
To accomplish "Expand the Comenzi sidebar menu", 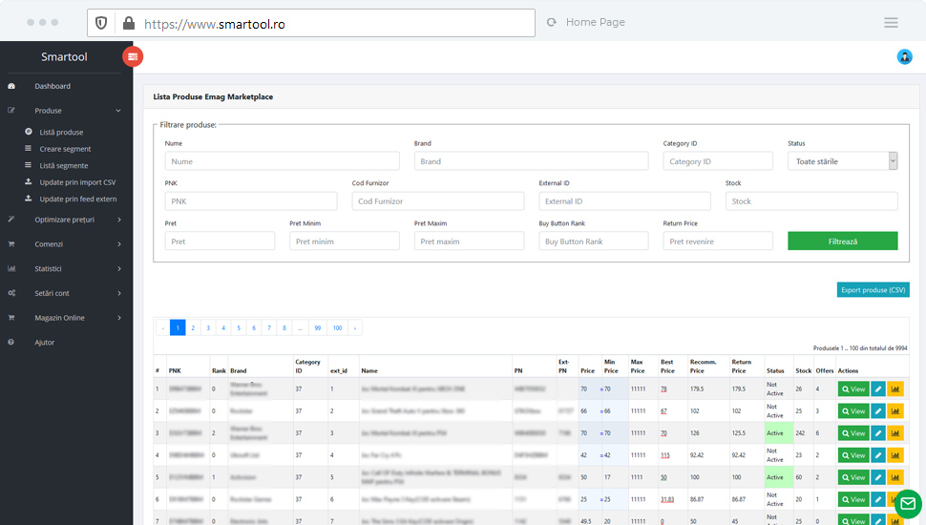I will [x=65, y=244].
